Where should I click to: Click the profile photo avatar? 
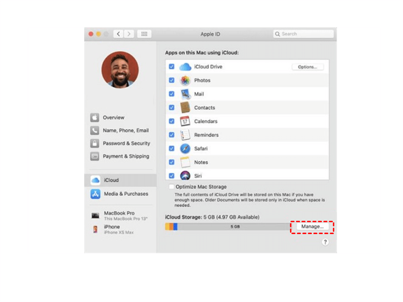click(120, 69)
